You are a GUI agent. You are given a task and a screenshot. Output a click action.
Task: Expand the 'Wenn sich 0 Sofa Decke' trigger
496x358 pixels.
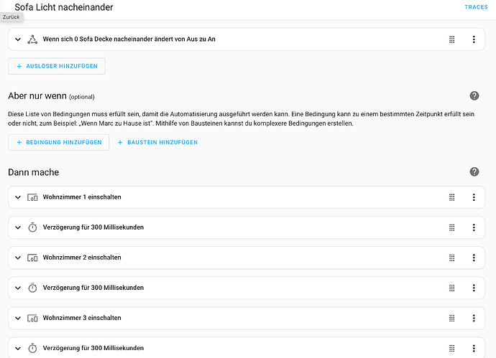[x=18, y=39]
